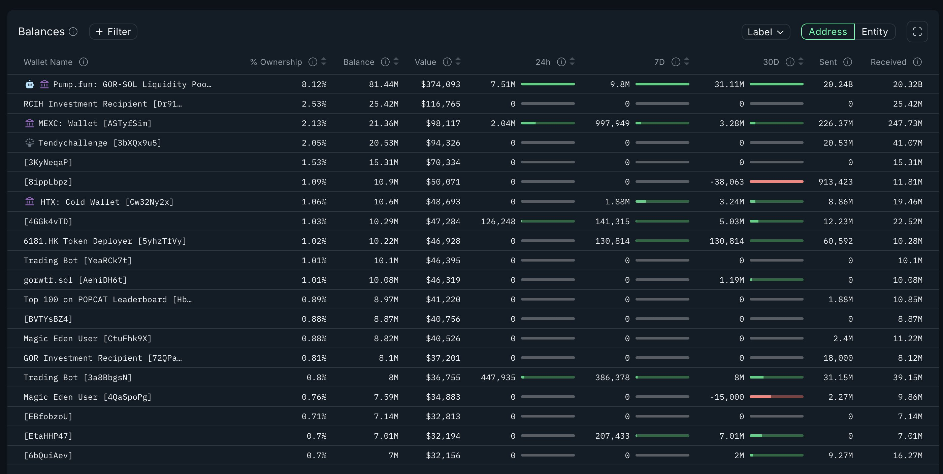Click Wallet Name column info icon

tap(84, 62)
